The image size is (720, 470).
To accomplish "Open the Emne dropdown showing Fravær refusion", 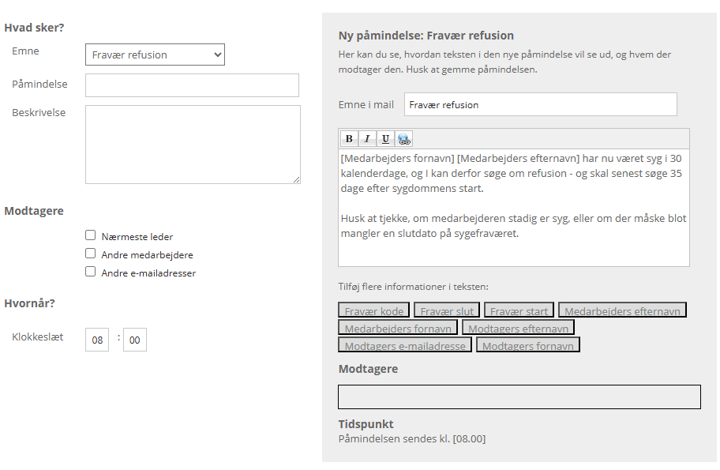I will [155, 55].
